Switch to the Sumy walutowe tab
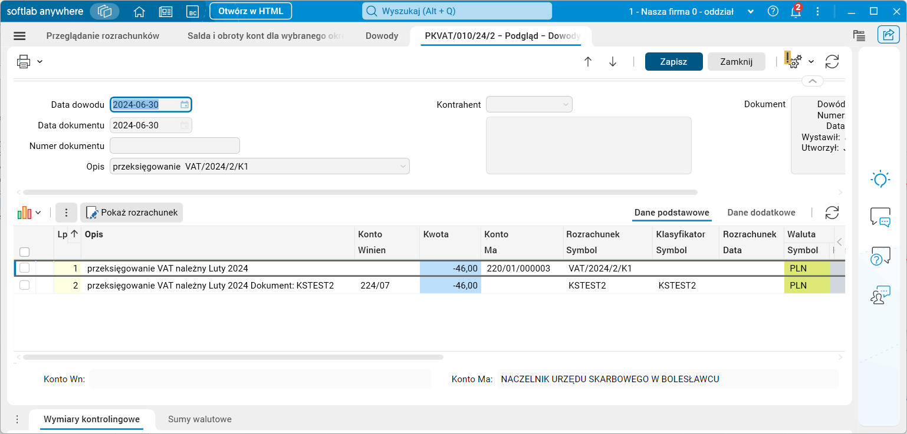This screenshot has height=434, width=907. point(200,419)
